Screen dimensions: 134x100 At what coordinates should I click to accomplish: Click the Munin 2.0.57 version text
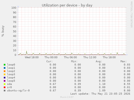coord(67,97)
